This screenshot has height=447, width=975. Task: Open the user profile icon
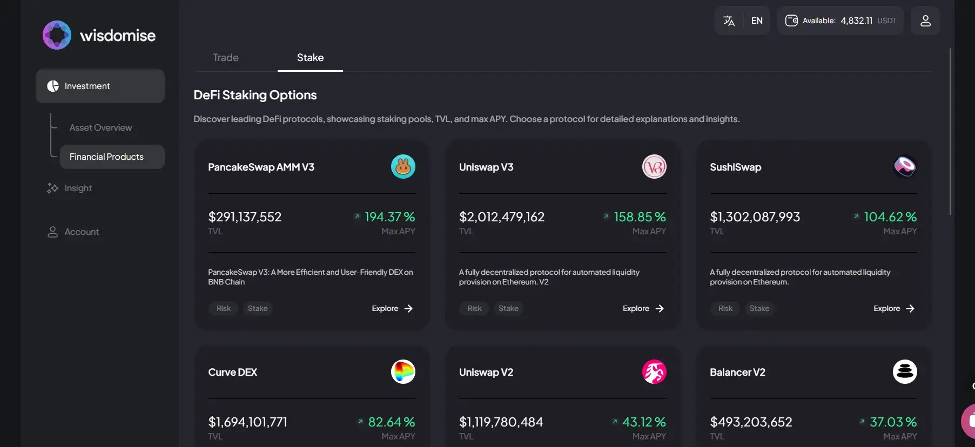925,21
